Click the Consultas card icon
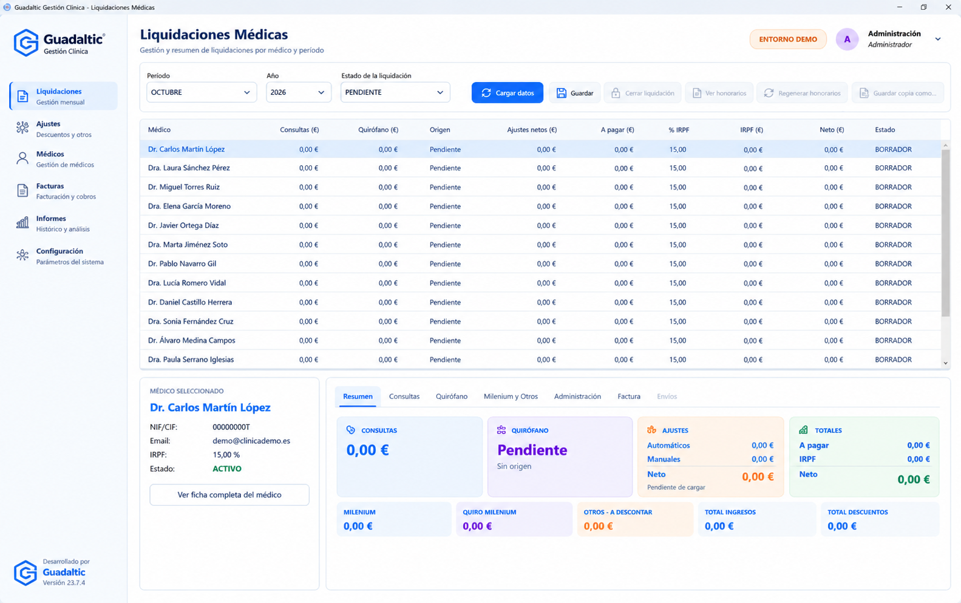This screenshot has height=603, width=961. 351,430
